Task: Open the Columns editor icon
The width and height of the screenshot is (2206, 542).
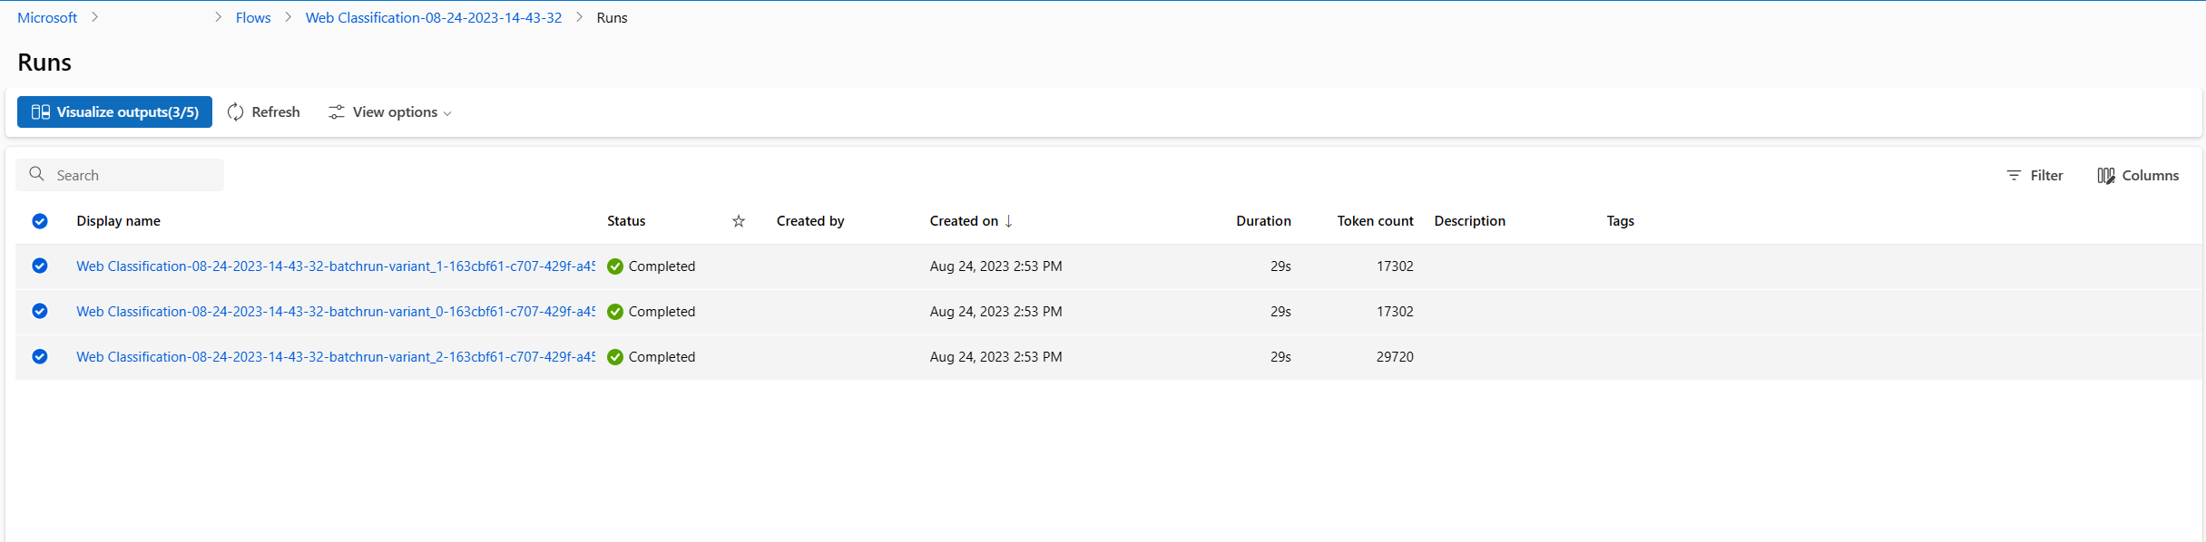Action: pyautogui.click(x=2106, y=176)
